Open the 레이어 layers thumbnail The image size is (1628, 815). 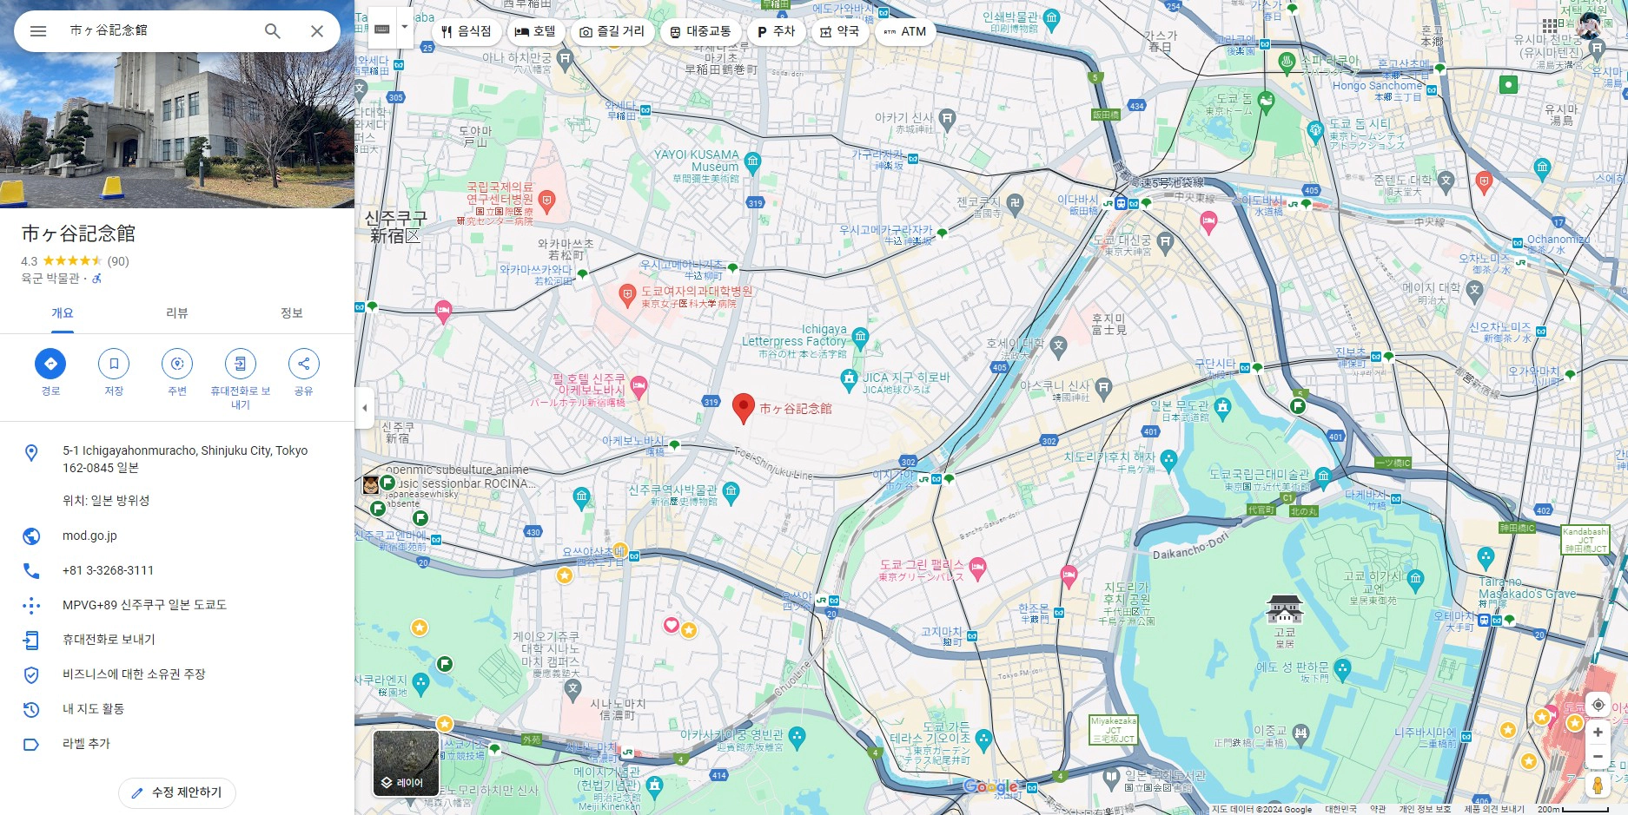coord(406,763)
